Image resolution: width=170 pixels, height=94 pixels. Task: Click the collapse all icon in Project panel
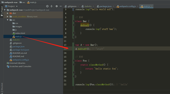52,6
